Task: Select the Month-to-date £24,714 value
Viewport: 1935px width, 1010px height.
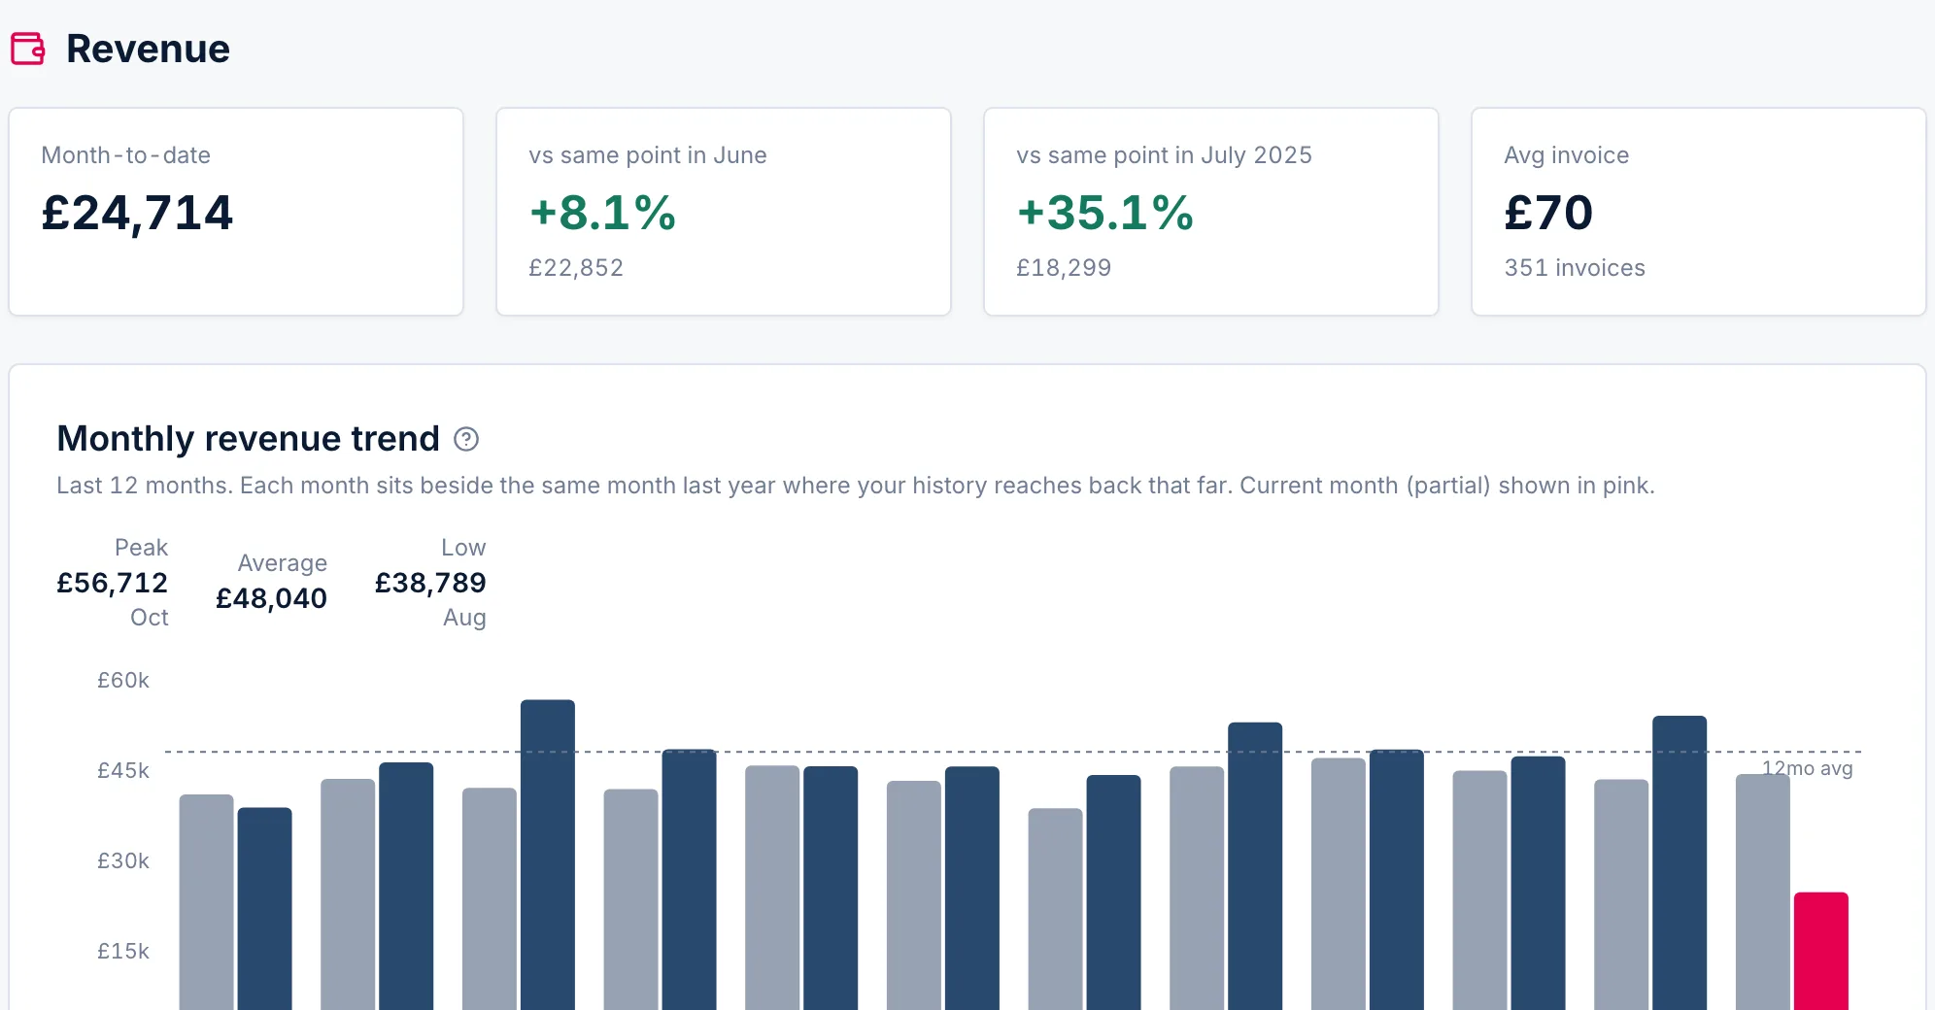Action: coord(137,213)
